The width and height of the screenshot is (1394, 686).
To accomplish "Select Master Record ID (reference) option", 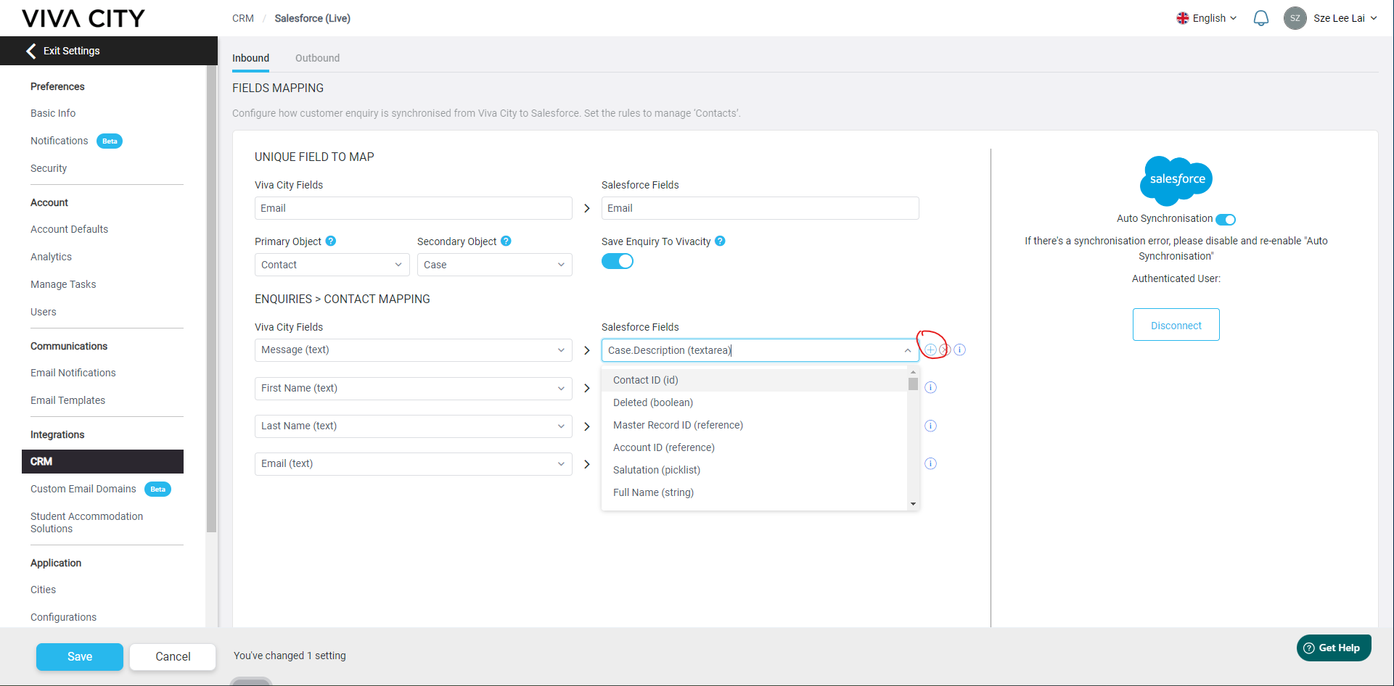I will [x=755, y=425].
